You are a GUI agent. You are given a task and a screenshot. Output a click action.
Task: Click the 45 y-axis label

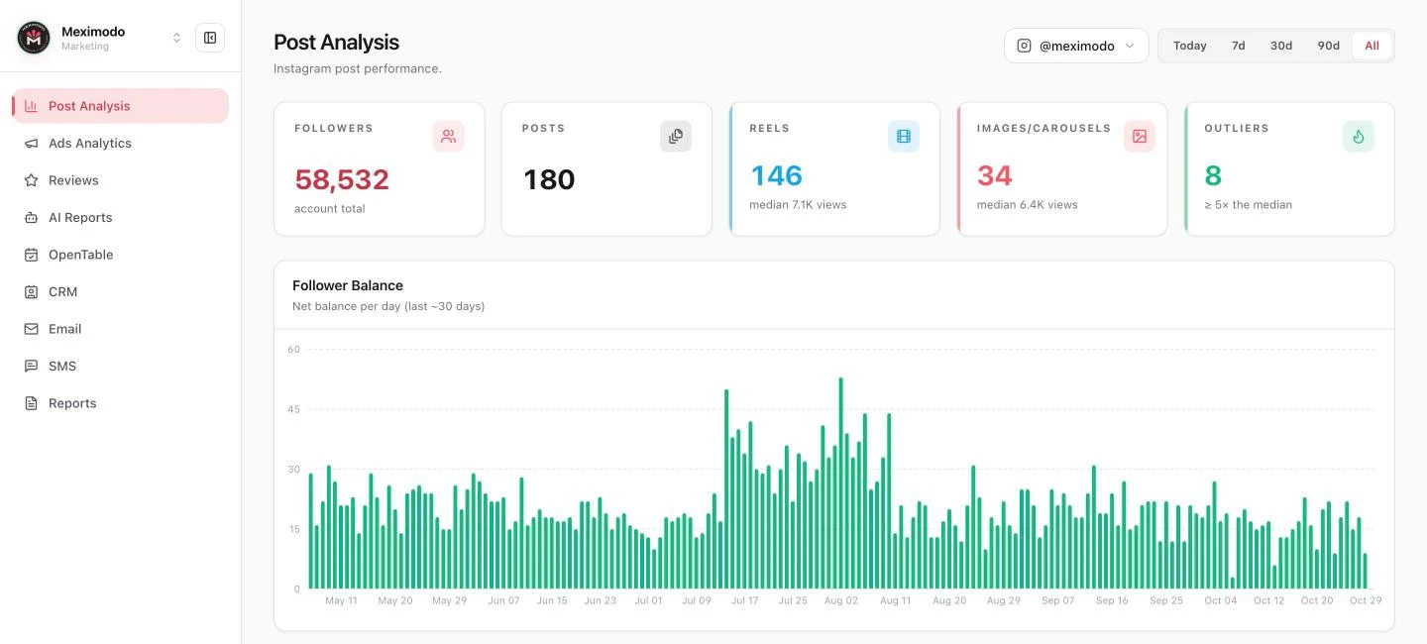(293, 409)
